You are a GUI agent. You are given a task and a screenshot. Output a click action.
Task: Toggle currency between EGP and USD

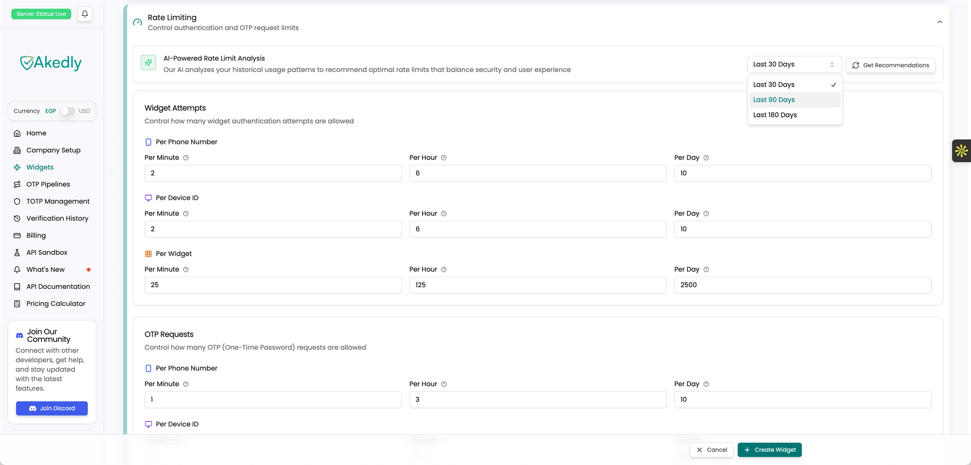click(67, 111)
